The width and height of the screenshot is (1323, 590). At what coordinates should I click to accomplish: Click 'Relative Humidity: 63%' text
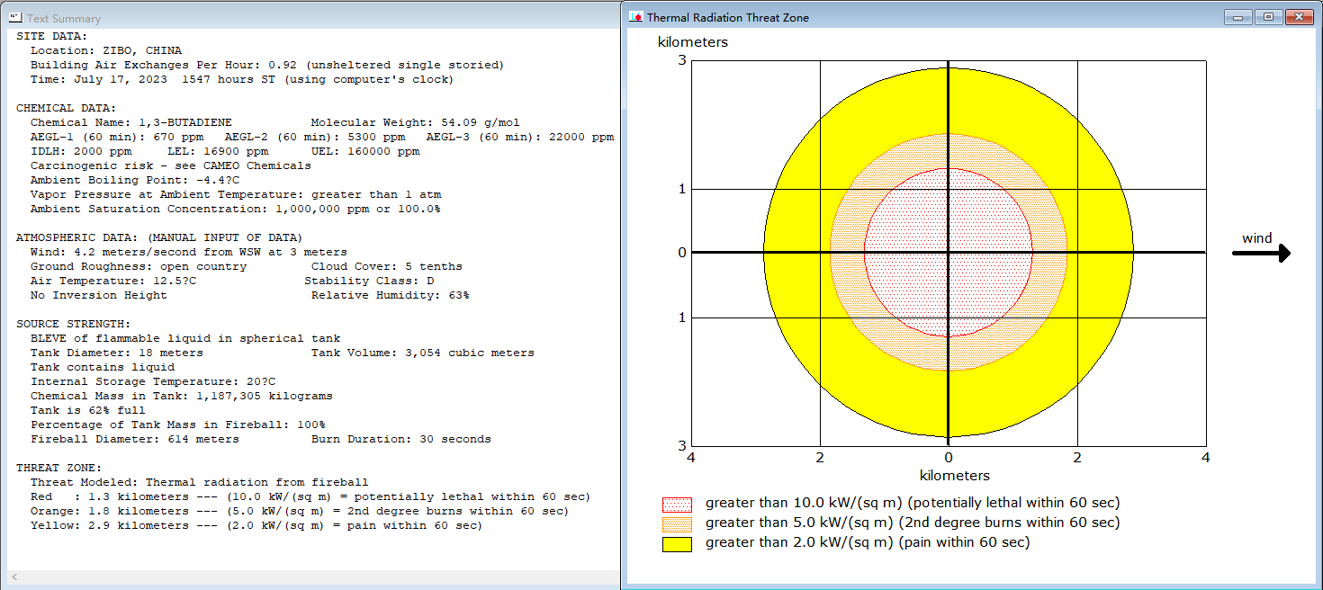[391, 295]
